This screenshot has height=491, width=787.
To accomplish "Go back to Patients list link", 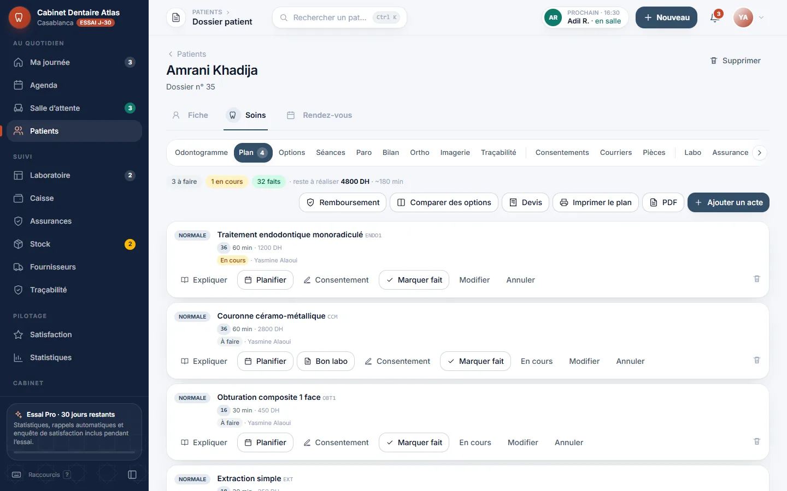I will click(187, 54).
